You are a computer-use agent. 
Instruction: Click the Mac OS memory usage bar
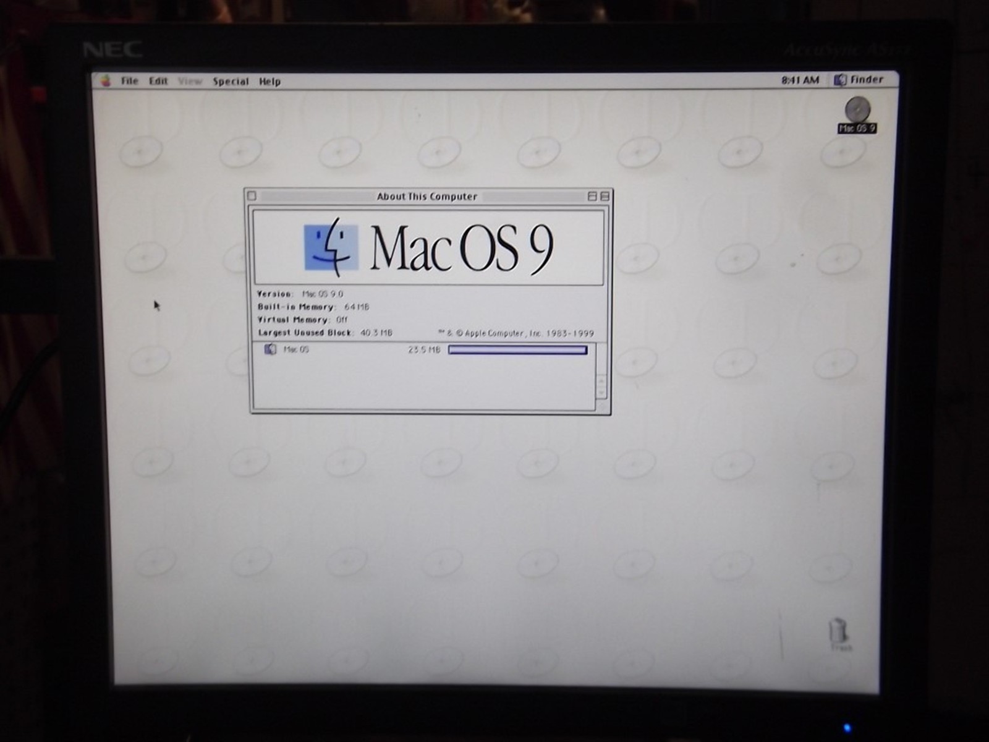tap(517, 350)
